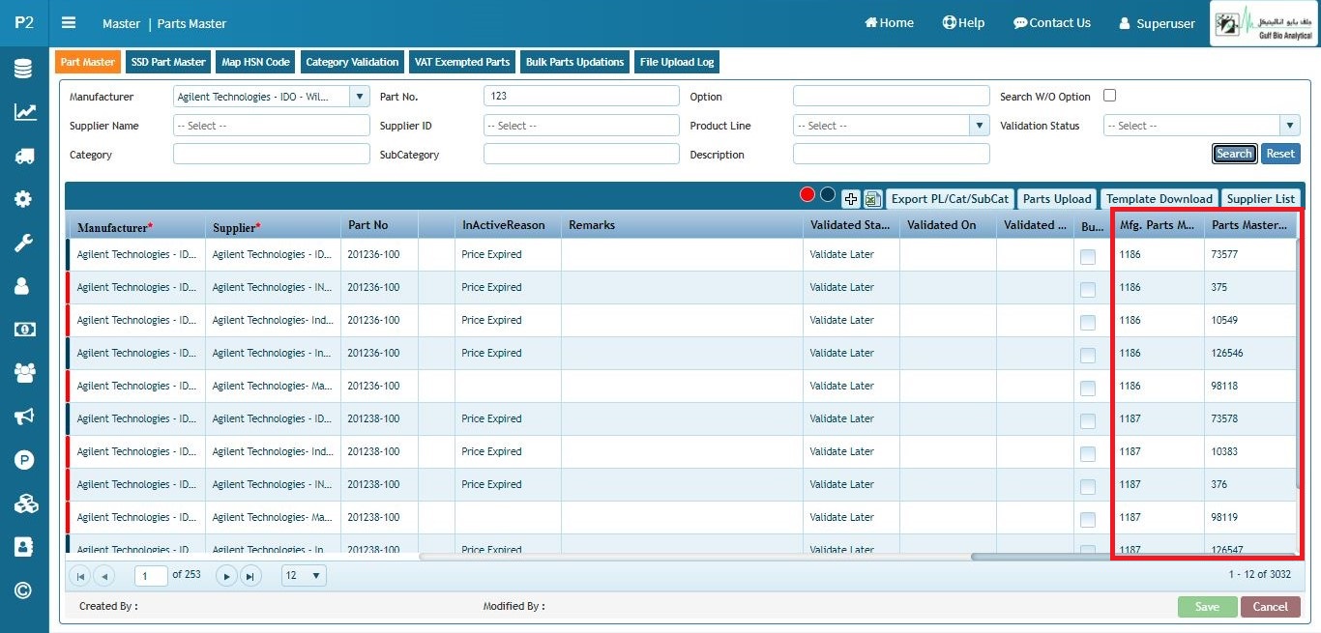
Task: Open the single user sidebar icon
Action: (24, 286)
